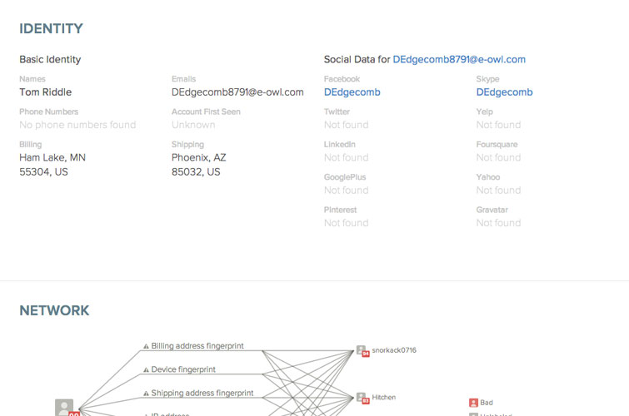629x416 pixels.
Task: Click the central user avatar in network graph
Action: 64,408
